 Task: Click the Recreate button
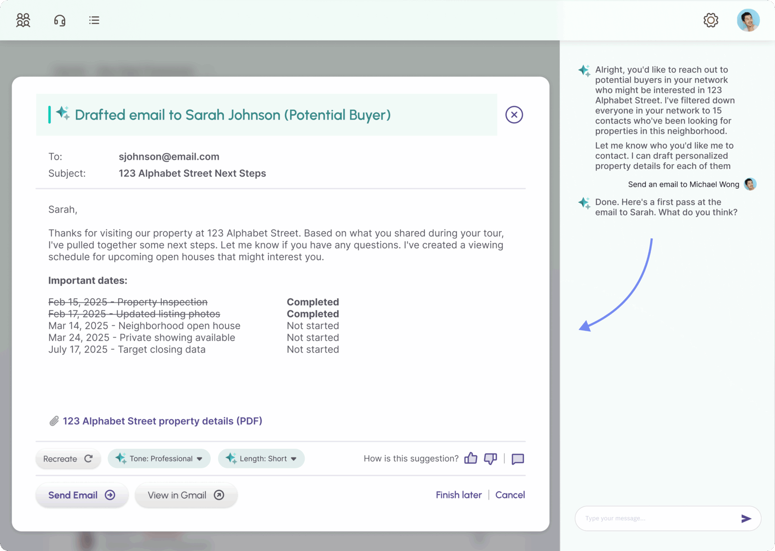click(68, 459)
